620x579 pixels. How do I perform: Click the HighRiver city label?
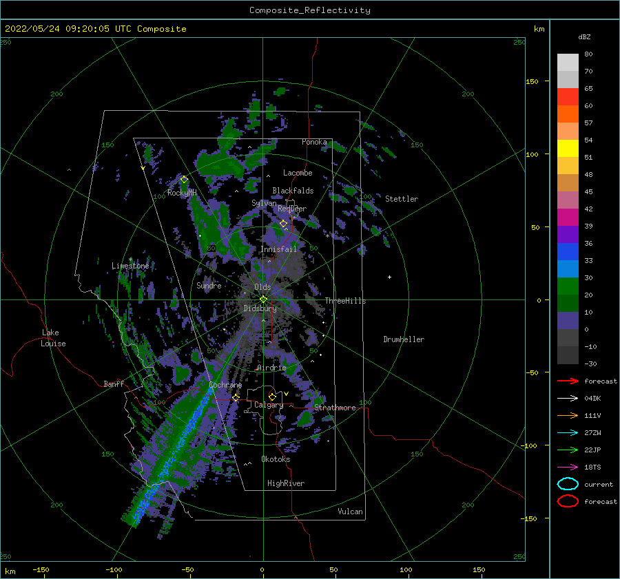tap(286, 483)
